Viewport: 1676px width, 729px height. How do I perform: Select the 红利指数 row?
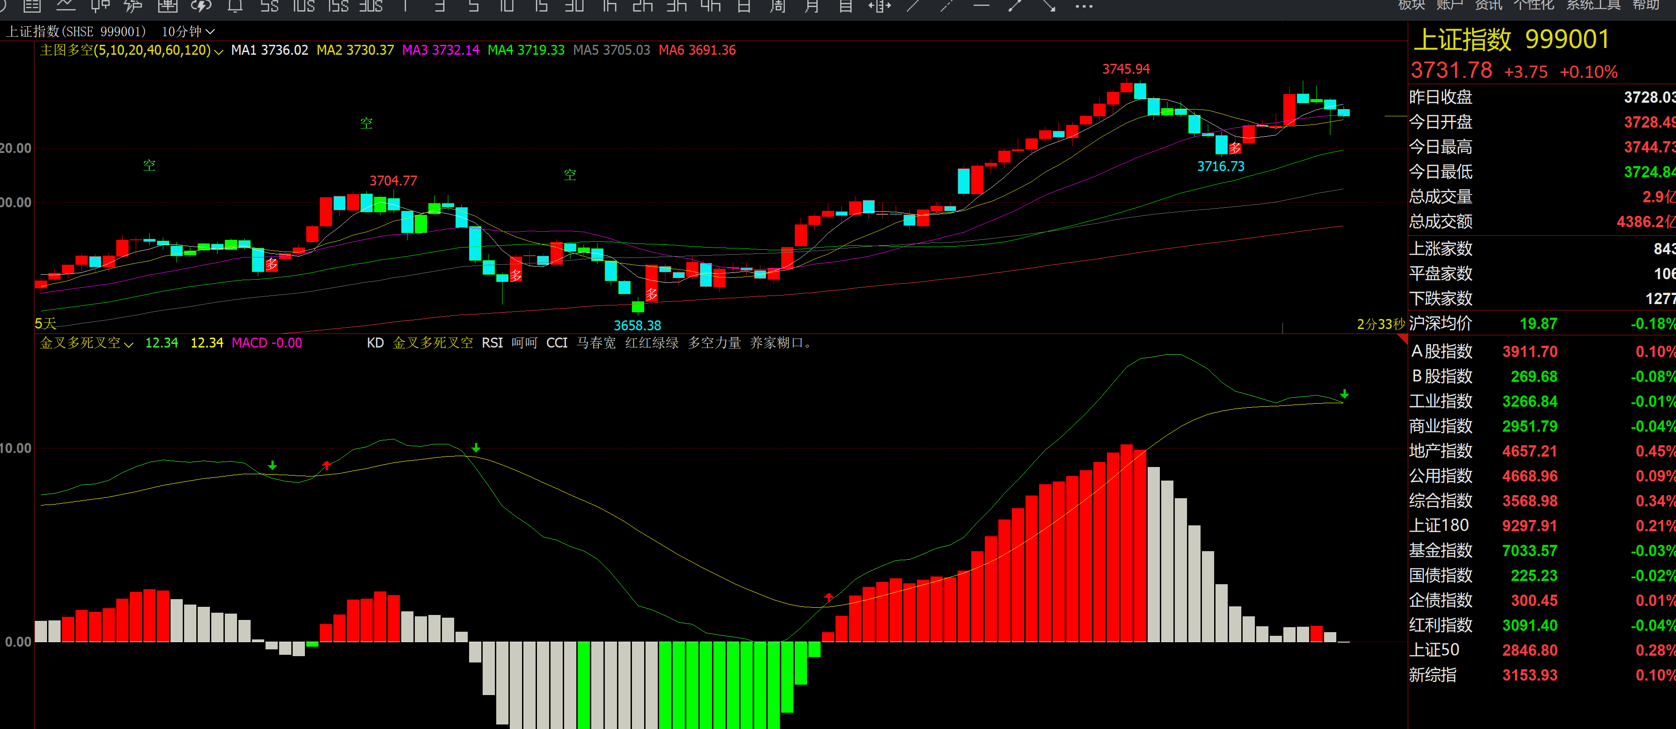tap(1542, 625)
